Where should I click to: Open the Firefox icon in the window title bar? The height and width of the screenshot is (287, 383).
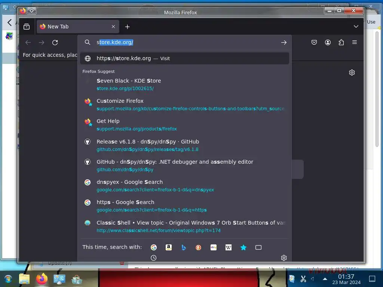click(23, 11)
